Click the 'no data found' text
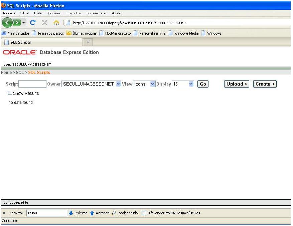The width and height of the screenshot is (293, 226). (x=21, y=103)
